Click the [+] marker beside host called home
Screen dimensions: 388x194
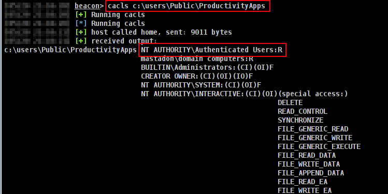81,32
